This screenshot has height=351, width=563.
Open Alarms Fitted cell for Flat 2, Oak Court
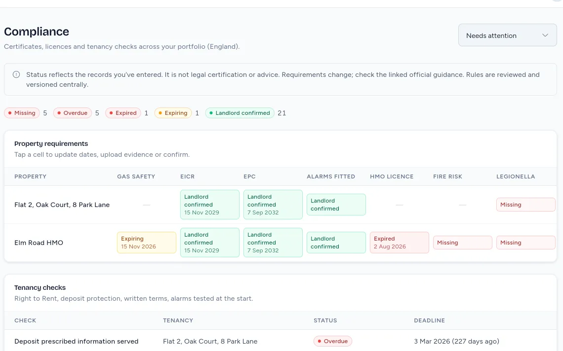(336, 205)
